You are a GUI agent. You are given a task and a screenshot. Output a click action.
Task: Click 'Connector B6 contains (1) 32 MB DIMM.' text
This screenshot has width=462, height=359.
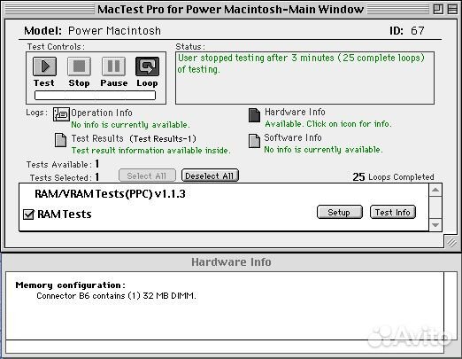pyautogui.click(x=116, y=296)
